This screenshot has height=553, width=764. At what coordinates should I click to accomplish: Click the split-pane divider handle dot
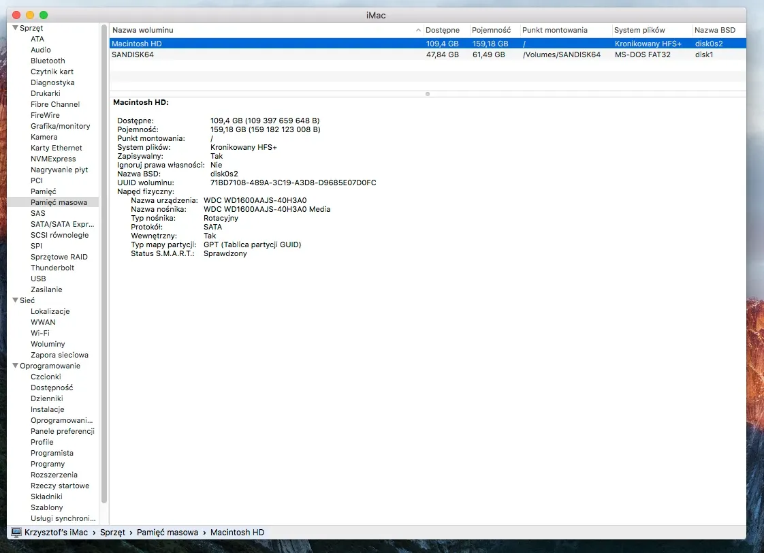coord(428,94)
